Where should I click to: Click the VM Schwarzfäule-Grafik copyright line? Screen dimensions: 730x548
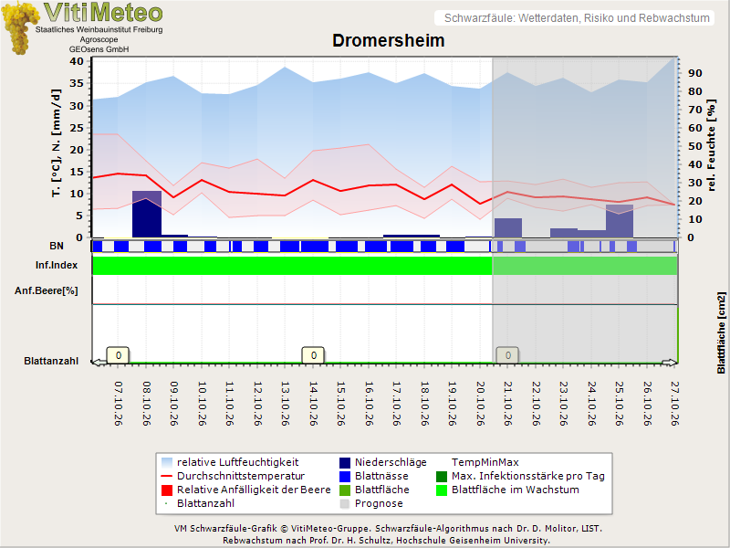(x=388, y=529)
